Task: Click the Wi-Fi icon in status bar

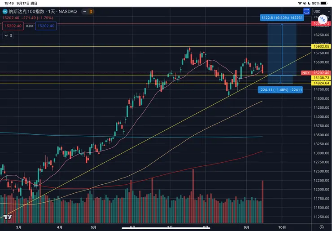Action: [300, 3]
